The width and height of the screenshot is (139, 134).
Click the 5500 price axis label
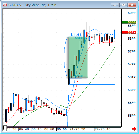pyautogui.click(x=132, y=116)
